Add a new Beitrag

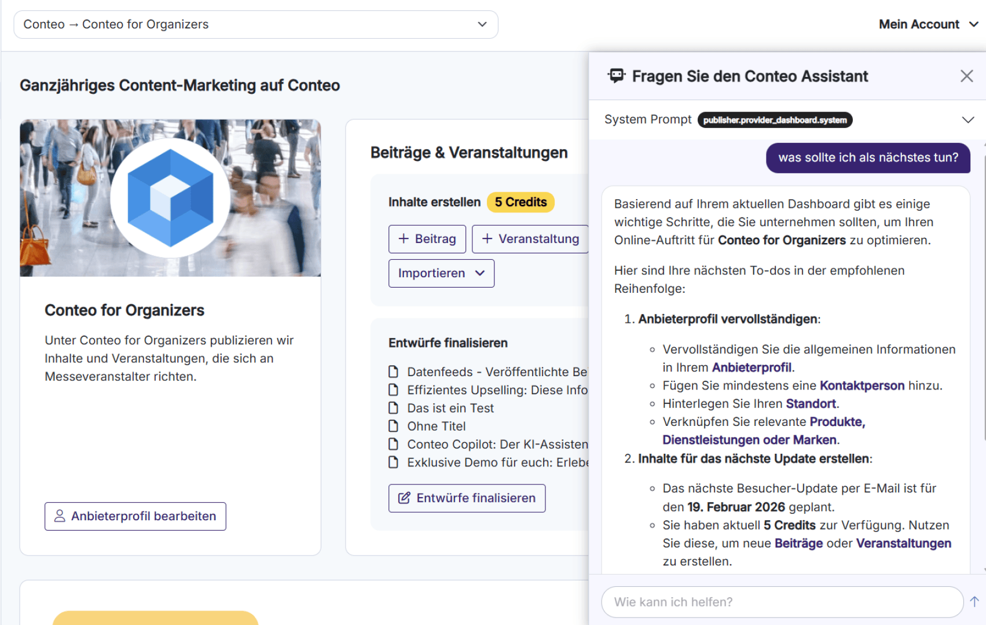click(x=427, y=239)
